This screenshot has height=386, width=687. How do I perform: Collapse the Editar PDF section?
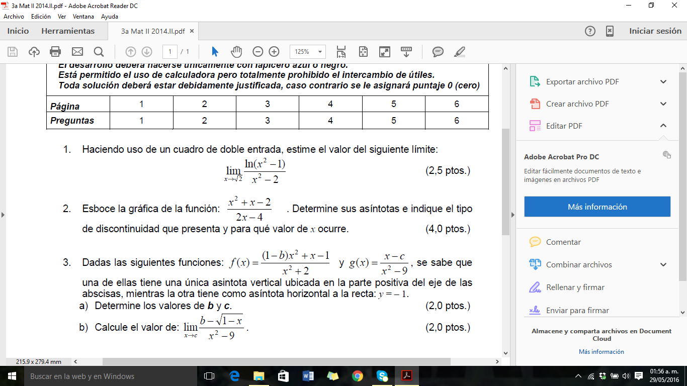[663, 126]
